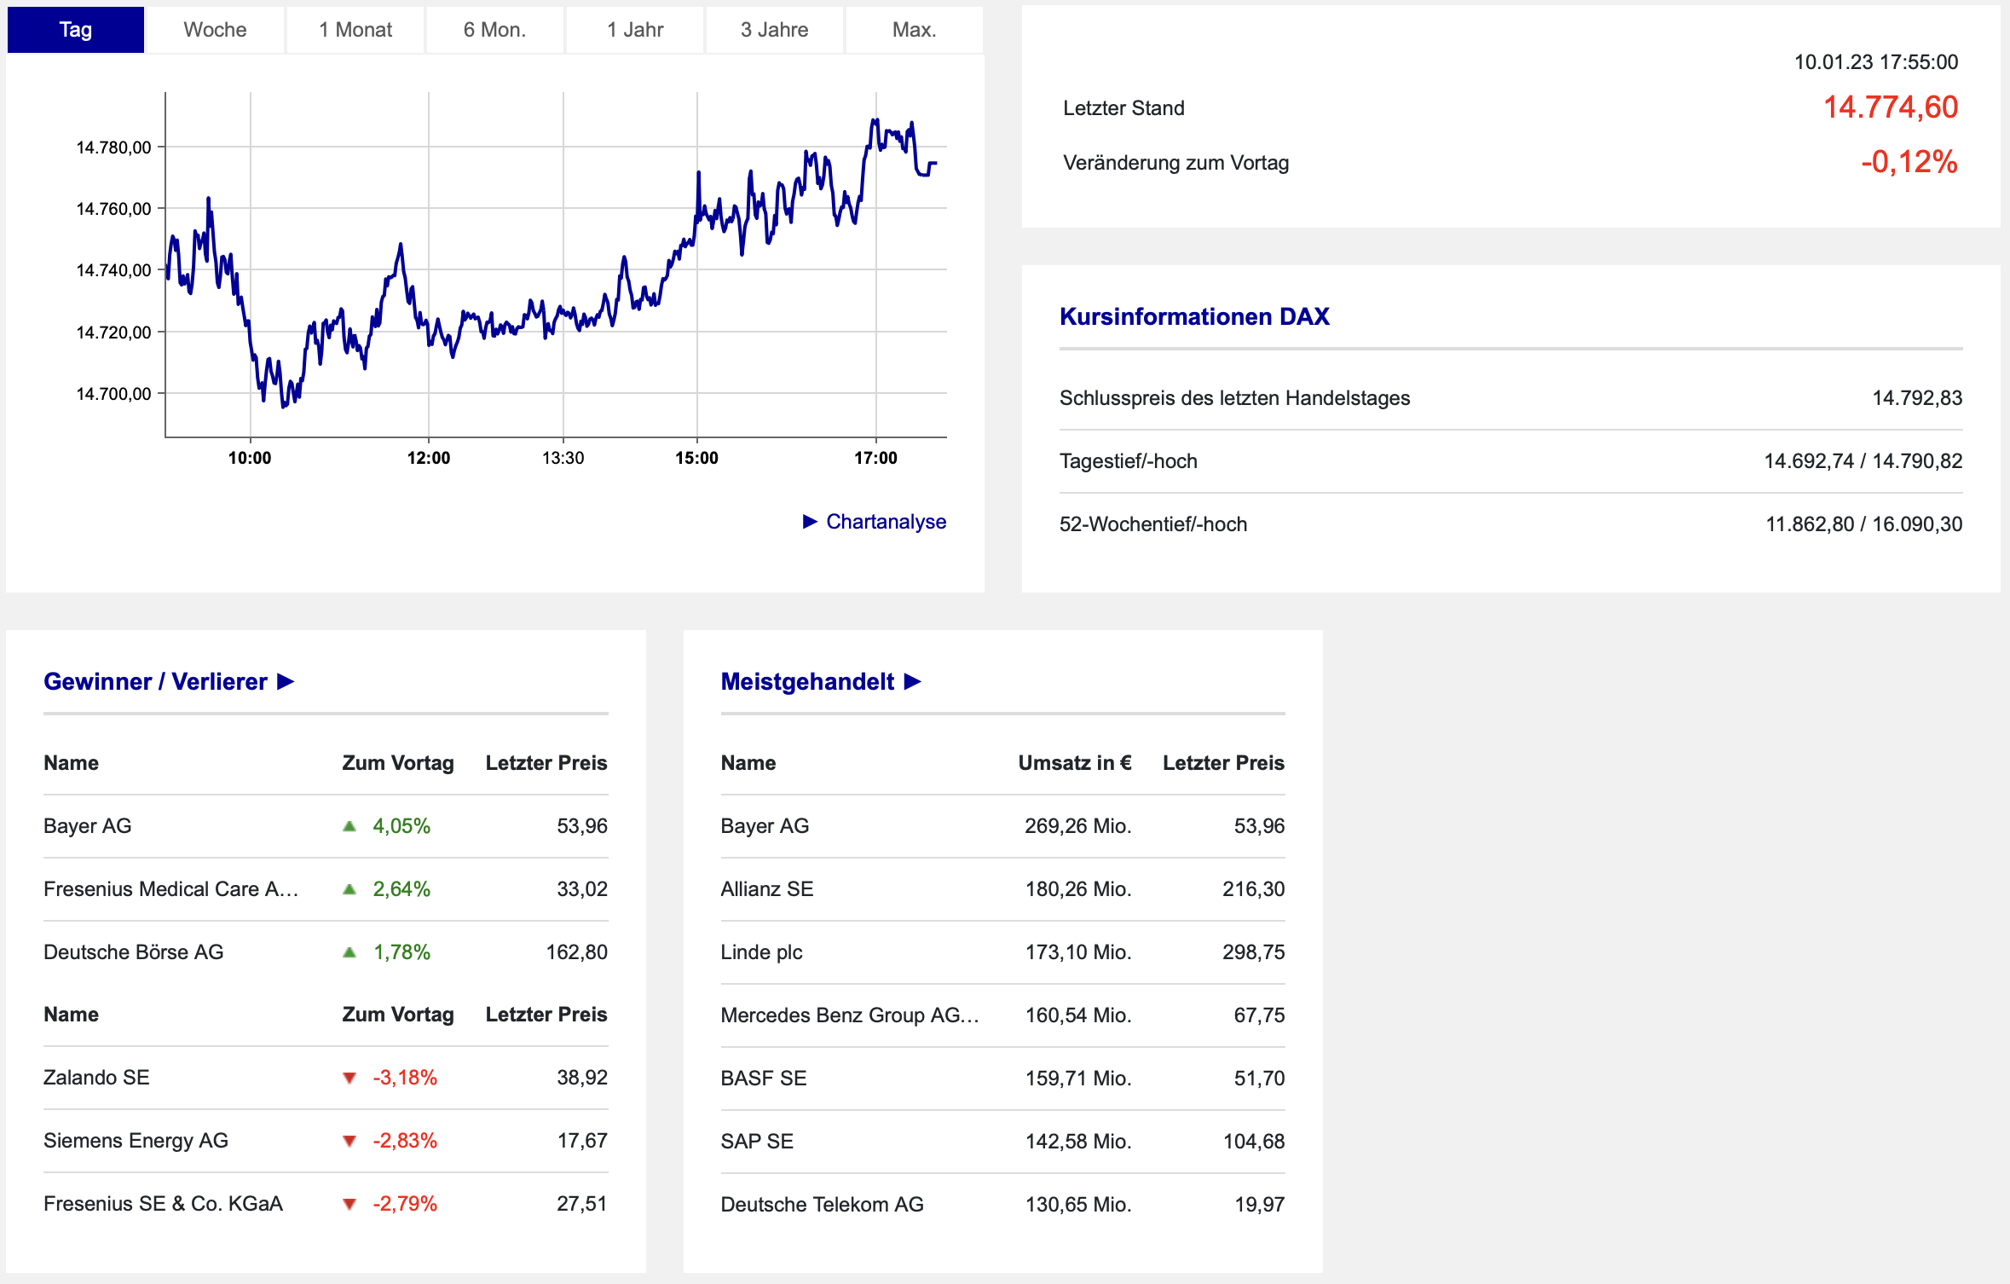Click green arrow for Fresenius Medical Care
2010x1284 pixels.
[x=349, y=889]
